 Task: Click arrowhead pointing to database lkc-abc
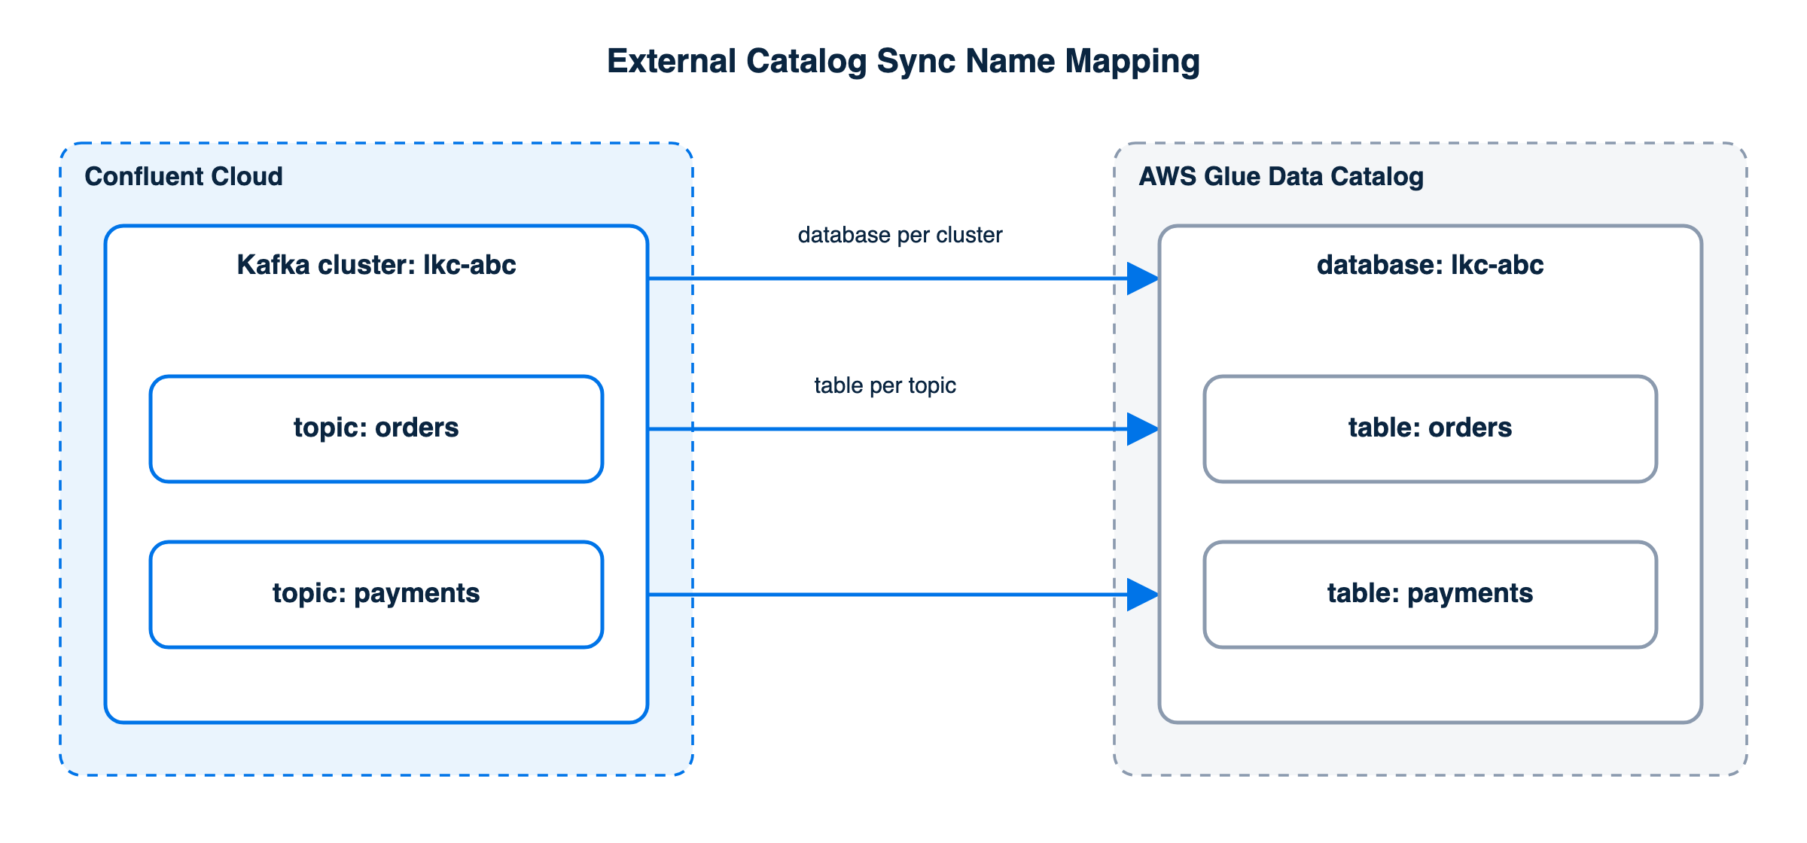pyautogui.click(x=1143, y=278)
